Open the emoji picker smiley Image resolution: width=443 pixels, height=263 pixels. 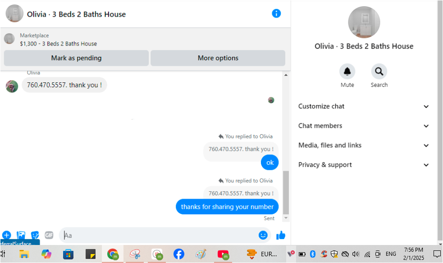pos(263,235)
